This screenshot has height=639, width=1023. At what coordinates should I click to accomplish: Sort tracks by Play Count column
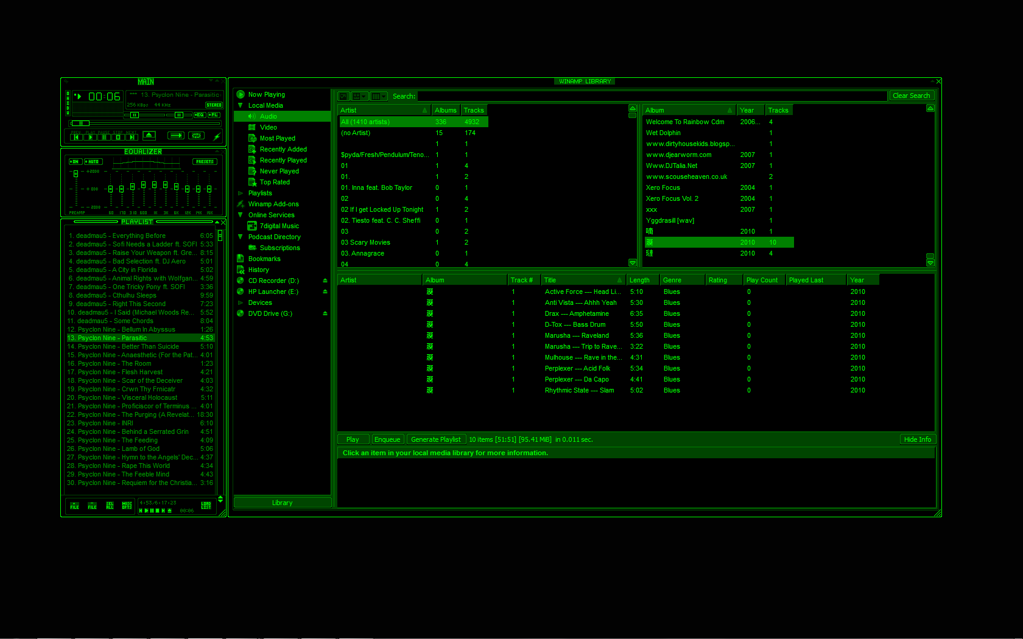[x=764, y=280]
